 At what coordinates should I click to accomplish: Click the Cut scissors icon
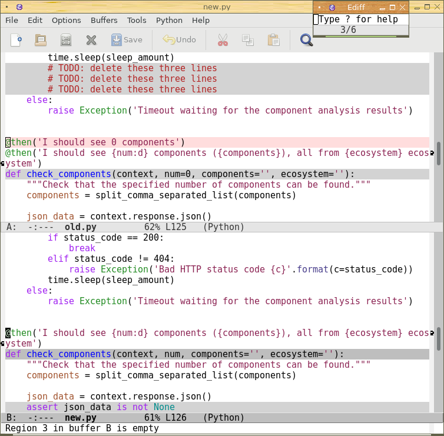point(222,40)
